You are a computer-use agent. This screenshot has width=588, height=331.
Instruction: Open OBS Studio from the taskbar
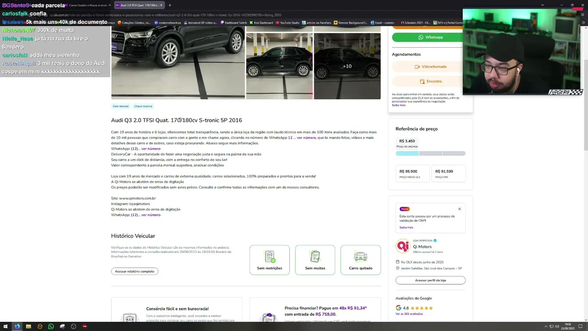73,326
